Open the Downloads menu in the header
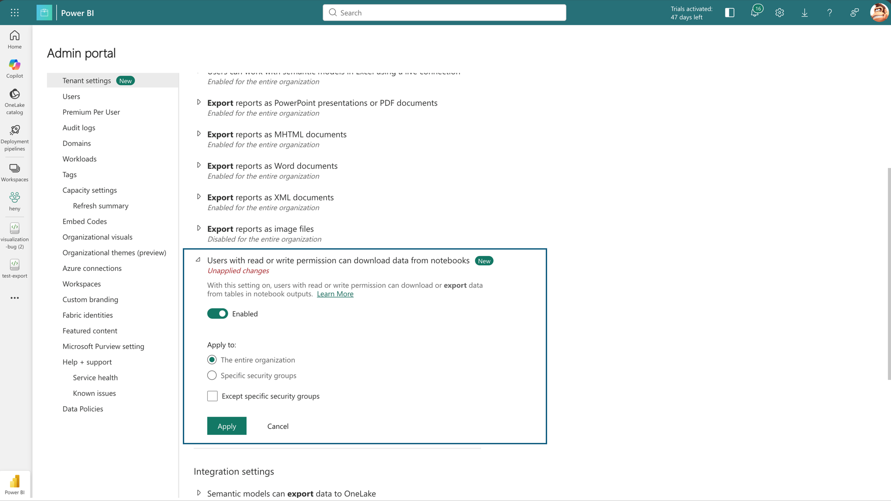Image resolution: width=891 pixels, height=501 pixels. coord(804,12)
